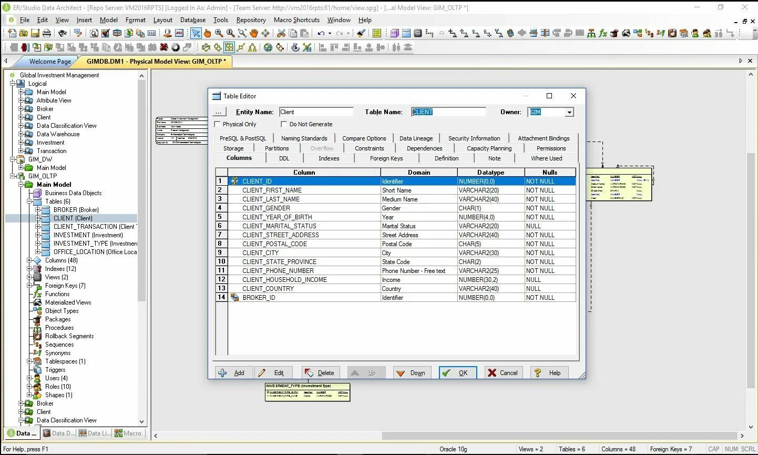Open the Macro Shortcuts menu
The height and width of the screenshot is (455, 758).
(296, 20)
